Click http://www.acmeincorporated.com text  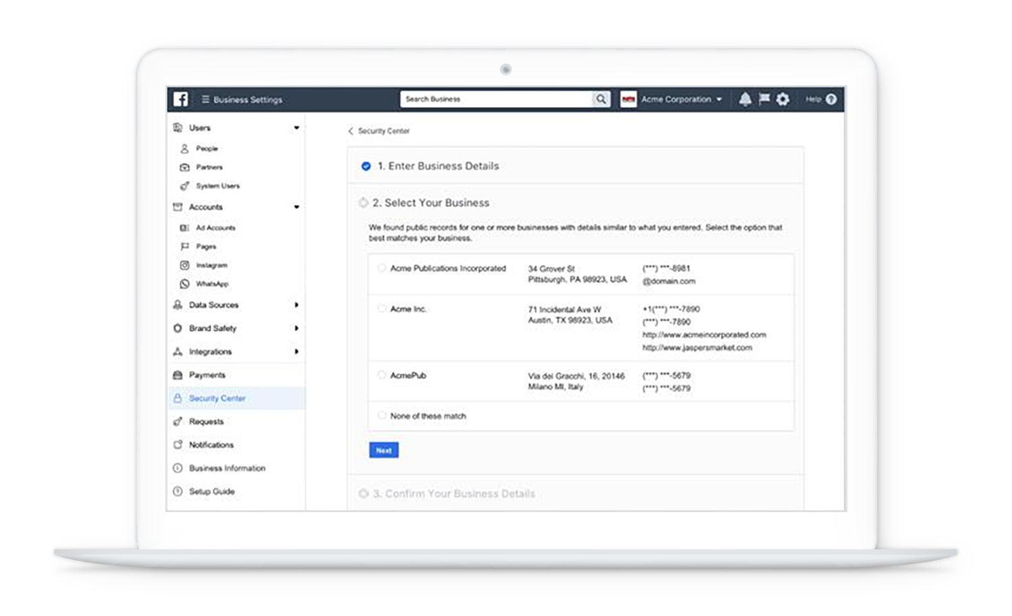704,334
